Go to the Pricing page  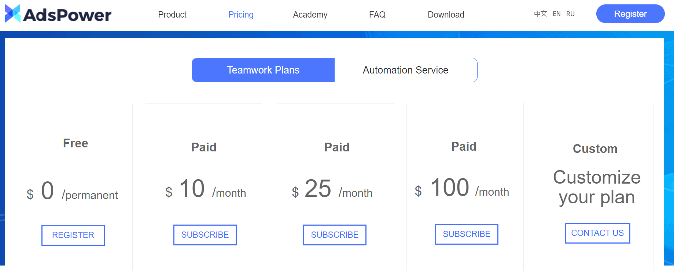(241, 15)
